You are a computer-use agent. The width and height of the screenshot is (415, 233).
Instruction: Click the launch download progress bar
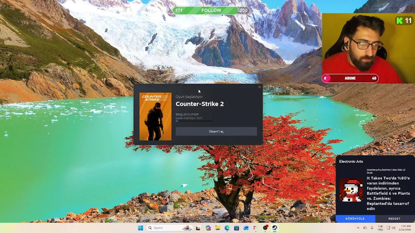(x=194, y=121)
